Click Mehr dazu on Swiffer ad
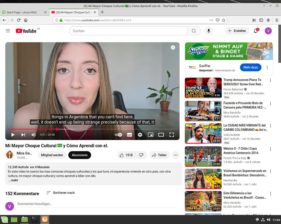The image size is (281, 224). pos(251,67)
